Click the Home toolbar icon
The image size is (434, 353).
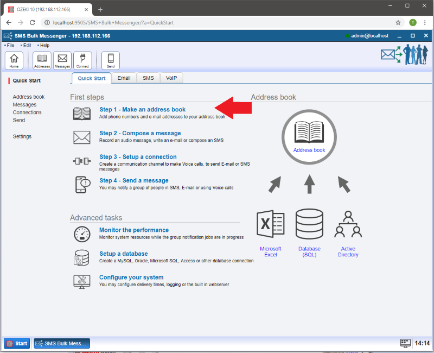tap(14, 60)
